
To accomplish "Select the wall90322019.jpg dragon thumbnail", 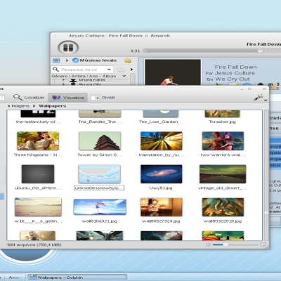I will click(223, 207).
